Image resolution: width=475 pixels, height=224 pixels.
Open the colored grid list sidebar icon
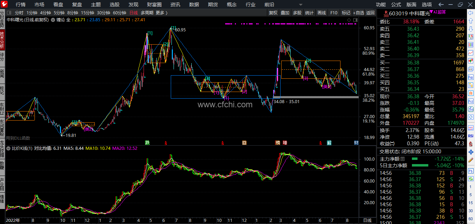click(x=470, y=45)
